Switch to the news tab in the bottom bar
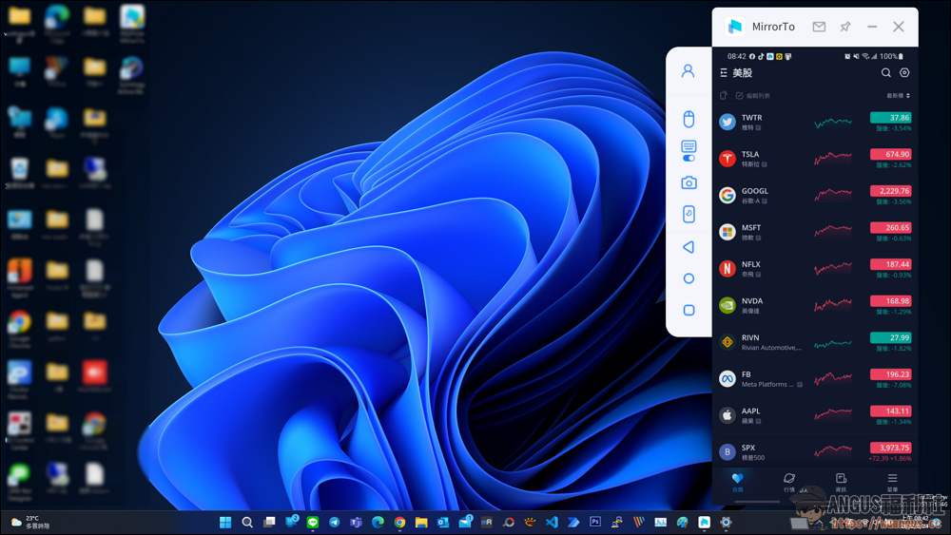Image resolution: width=951 pixels, height=535 pixels. click(841, 483)
